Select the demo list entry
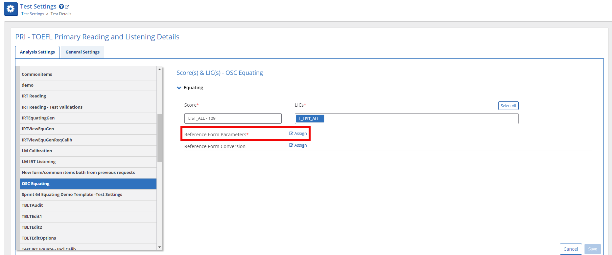Screen dimensions: 612x255 click(88, 85)
